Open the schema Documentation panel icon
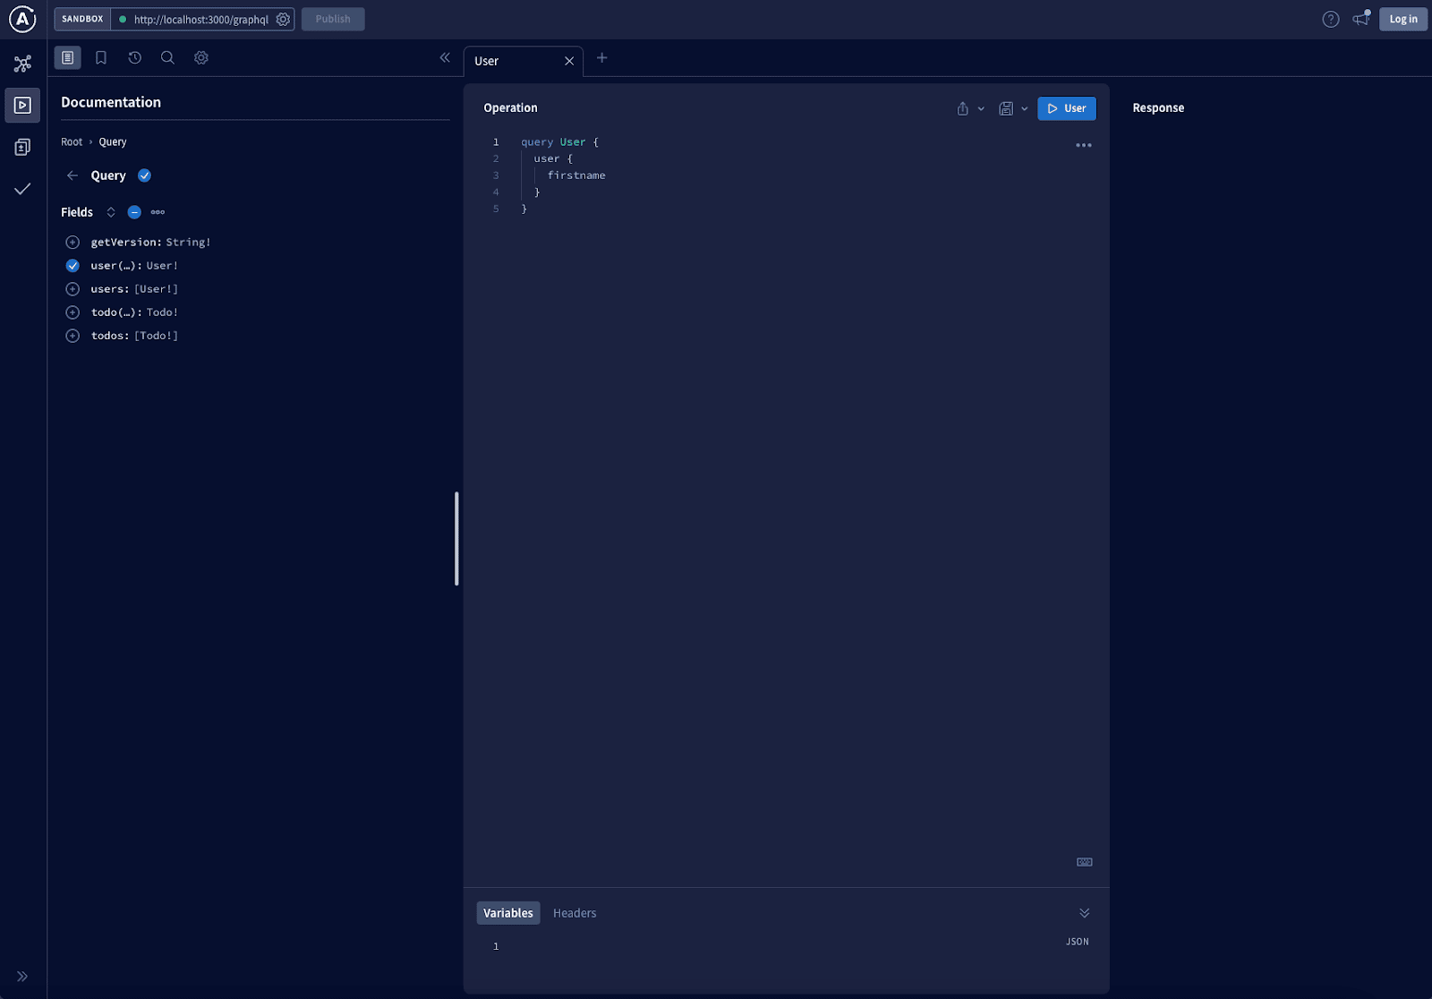 pyautogui.click(x=67, y=57)
